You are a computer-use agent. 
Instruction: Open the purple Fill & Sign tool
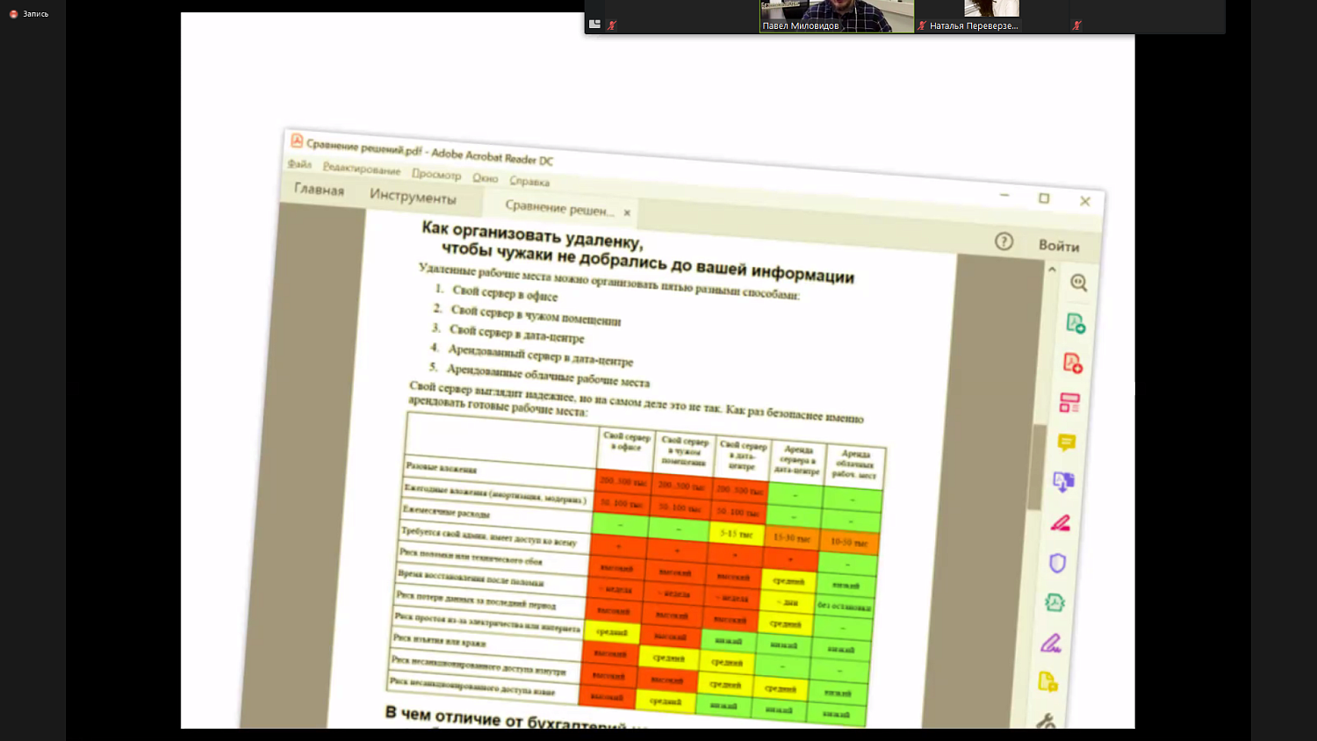pos(1051,643)
